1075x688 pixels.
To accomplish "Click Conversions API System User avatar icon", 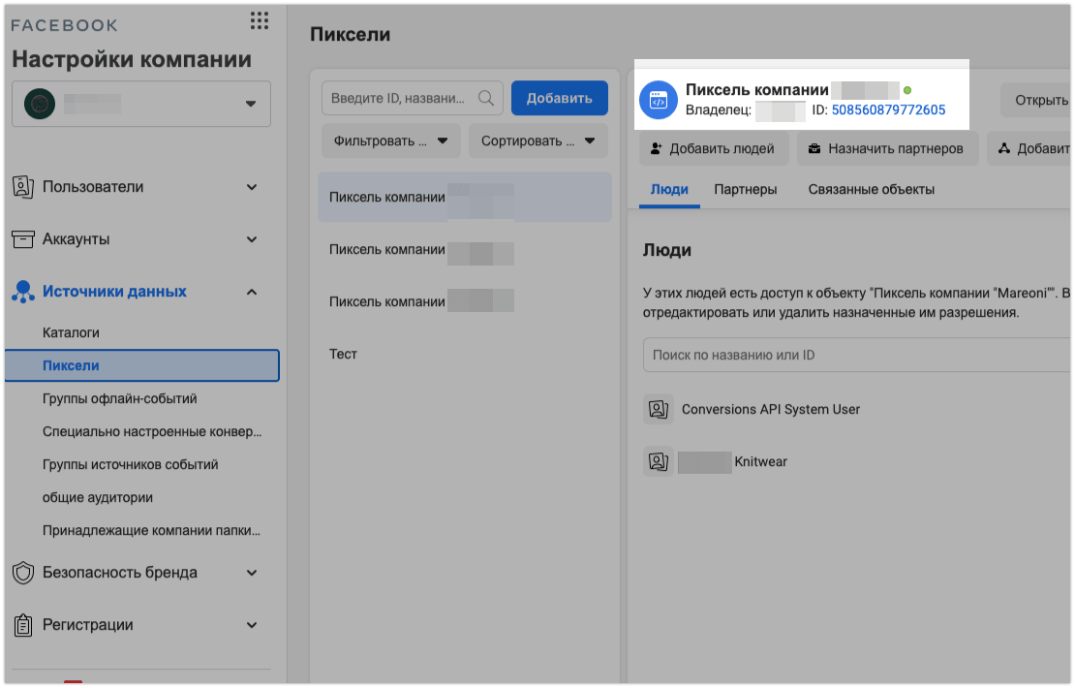I will pos(659,409).
